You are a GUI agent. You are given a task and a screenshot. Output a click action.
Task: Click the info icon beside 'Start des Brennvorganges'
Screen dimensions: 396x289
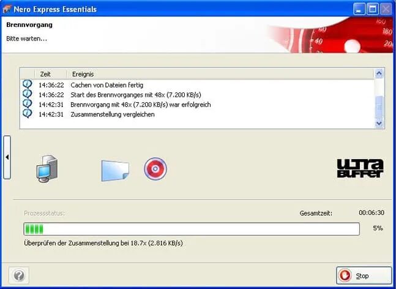click(28, 94)
